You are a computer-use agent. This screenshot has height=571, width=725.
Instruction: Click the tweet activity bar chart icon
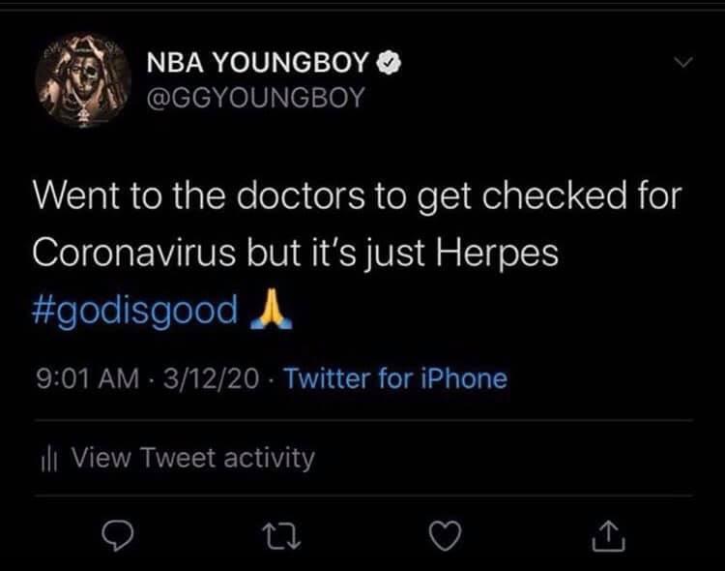pos(49,459)
